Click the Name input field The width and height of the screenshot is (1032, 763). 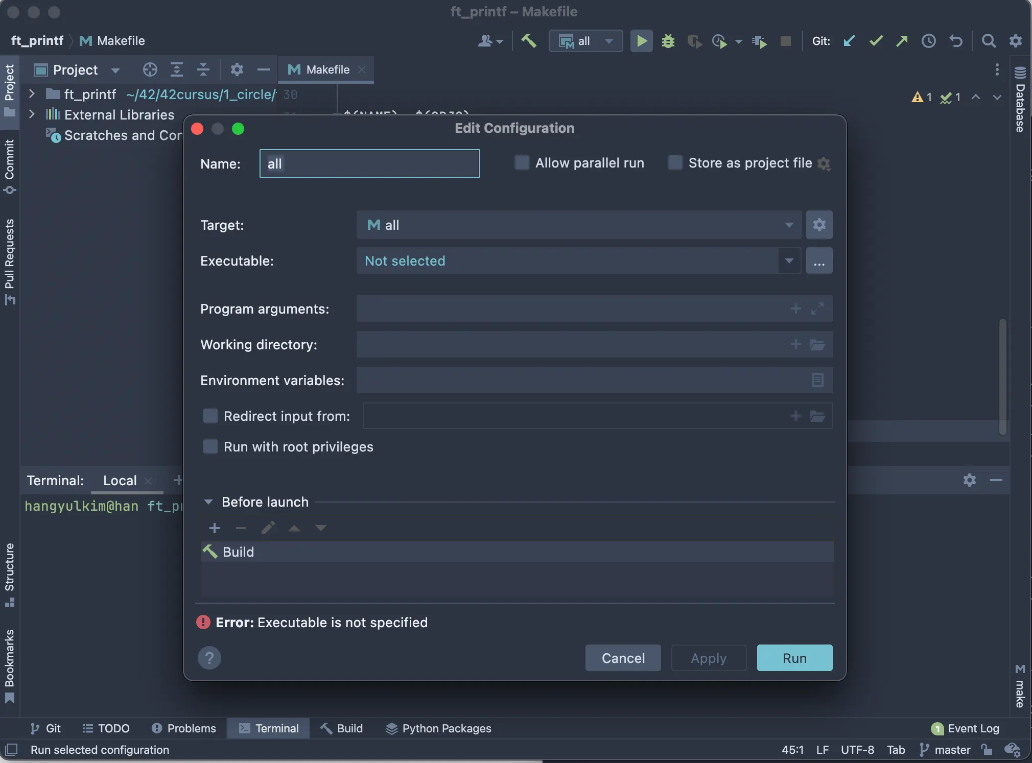click(369, 163)
